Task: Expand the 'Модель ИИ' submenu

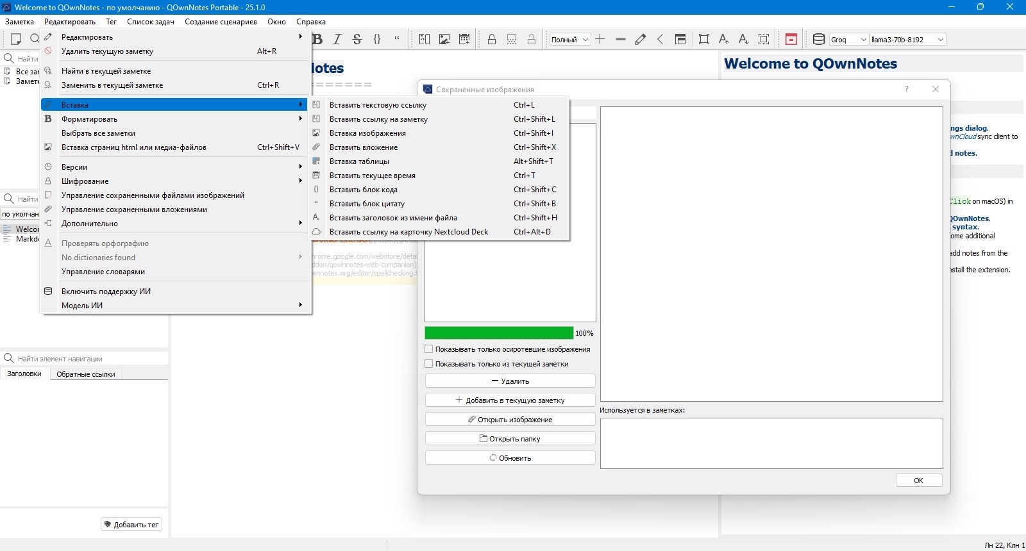Action: click(176, 306)
